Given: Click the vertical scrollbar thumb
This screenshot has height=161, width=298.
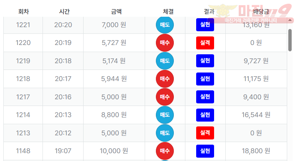Looking at the screenshot, I should pos(290,40).
